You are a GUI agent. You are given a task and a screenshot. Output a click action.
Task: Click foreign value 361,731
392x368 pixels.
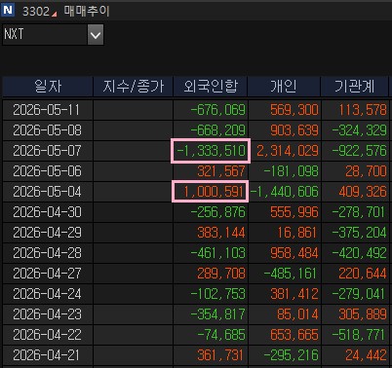[220, 355]
